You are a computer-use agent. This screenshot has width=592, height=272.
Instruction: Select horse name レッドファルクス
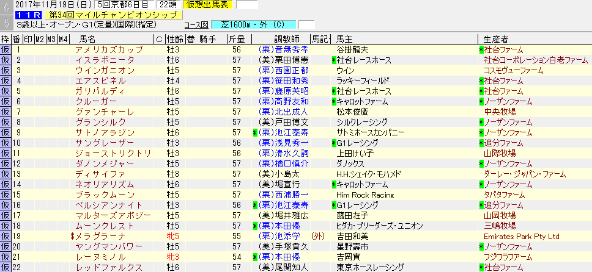tap(109, 268)
